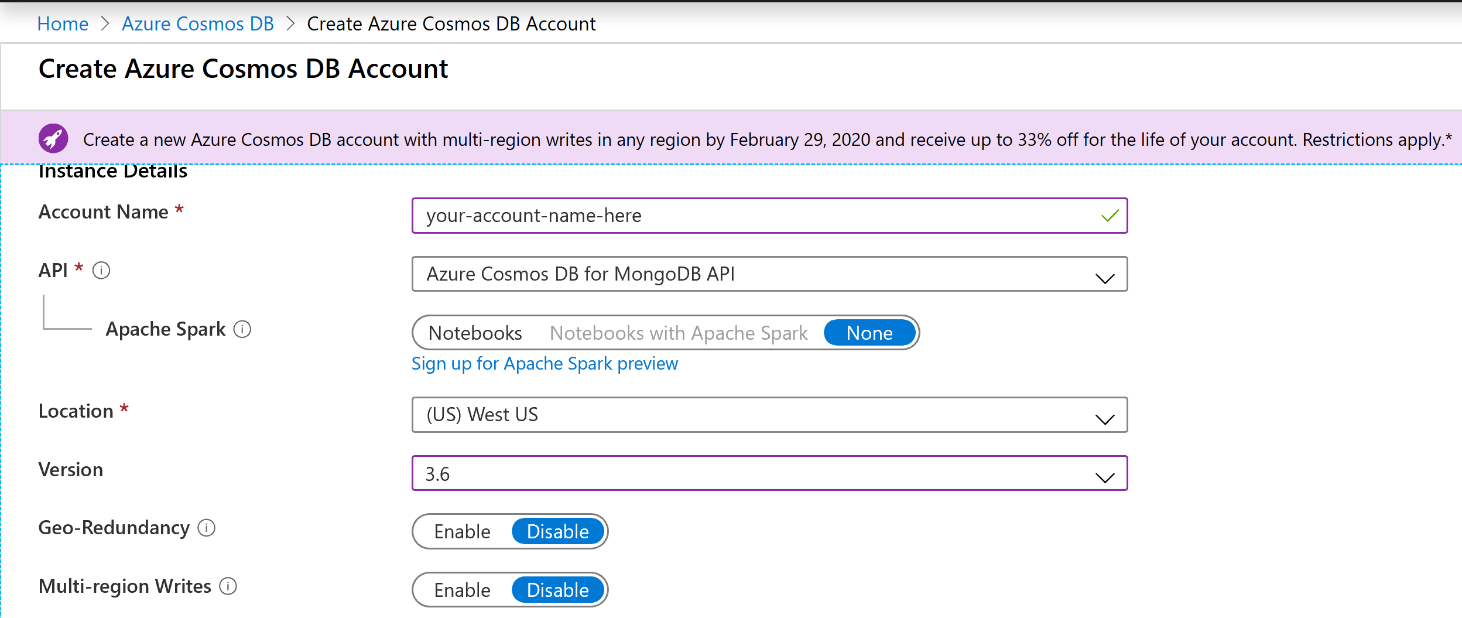Click the Geo-Redundancy label

(114, 528)
